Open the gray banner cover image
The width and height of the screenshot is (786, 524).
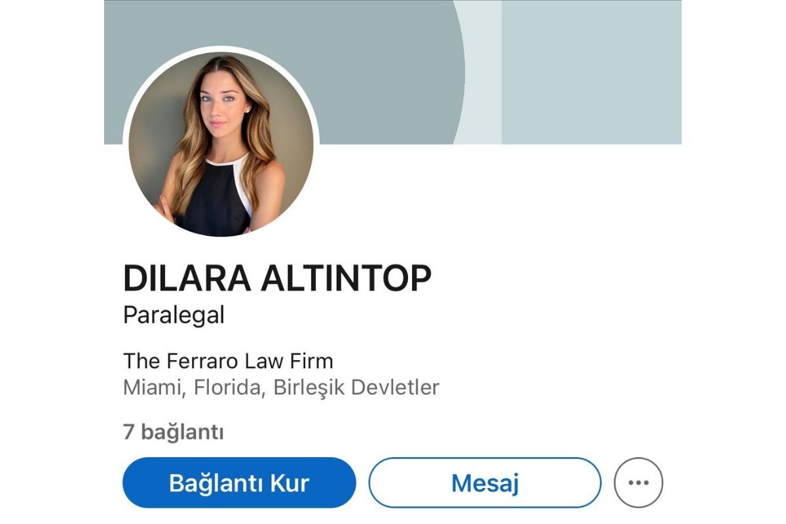pos(393,72)
